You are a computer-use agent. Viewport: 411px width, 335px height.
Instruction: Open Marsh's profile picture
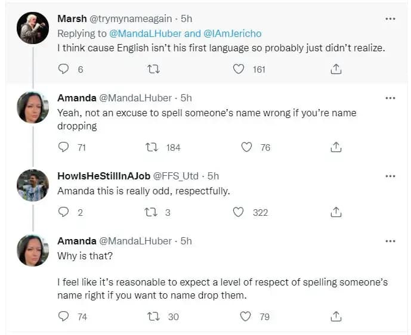(x=33, y=27)
